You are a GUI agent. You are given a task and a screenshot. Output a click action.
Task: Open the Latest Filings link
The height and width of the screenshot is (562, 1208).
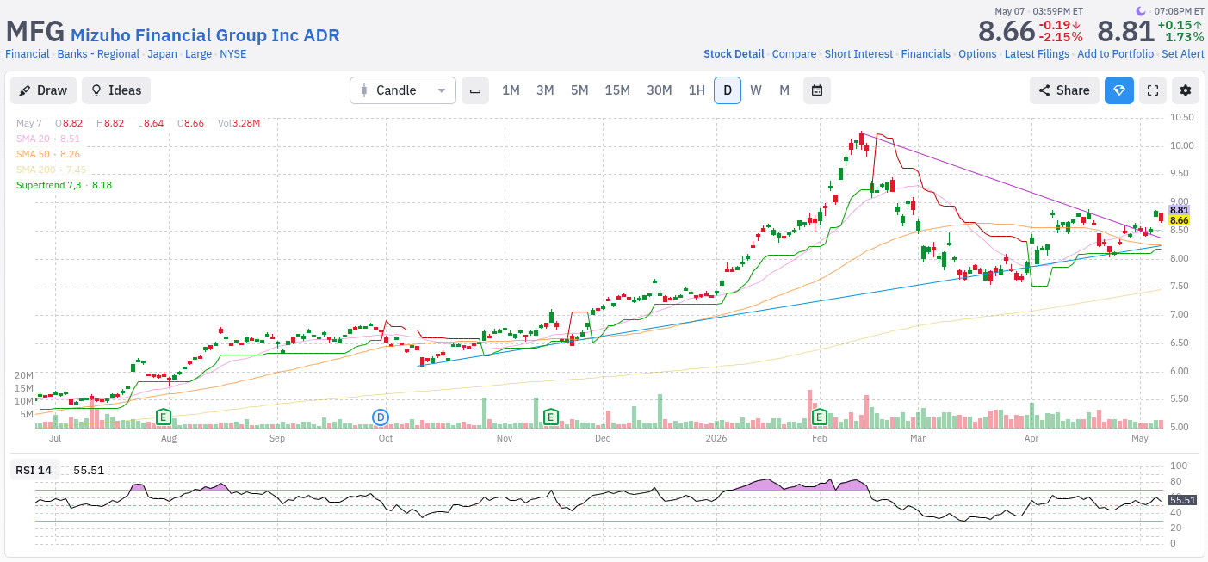(x=1037, y=53)
